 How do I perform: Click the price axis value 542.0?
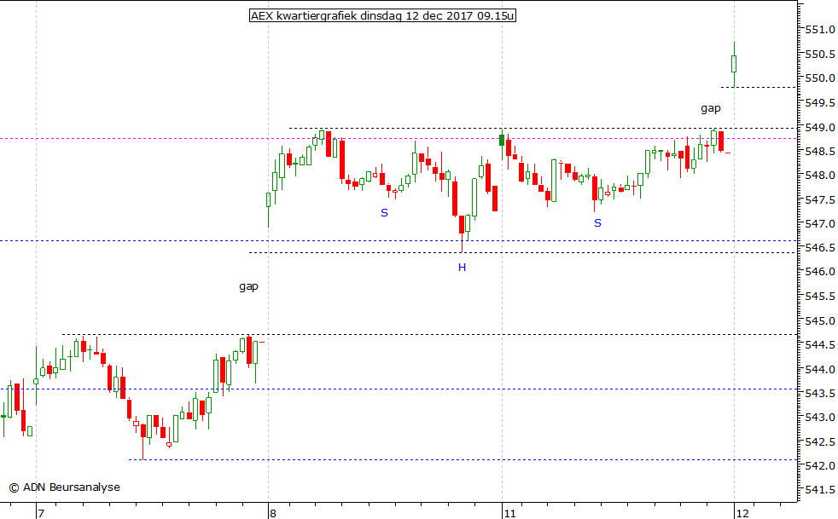tap(820, 466)
